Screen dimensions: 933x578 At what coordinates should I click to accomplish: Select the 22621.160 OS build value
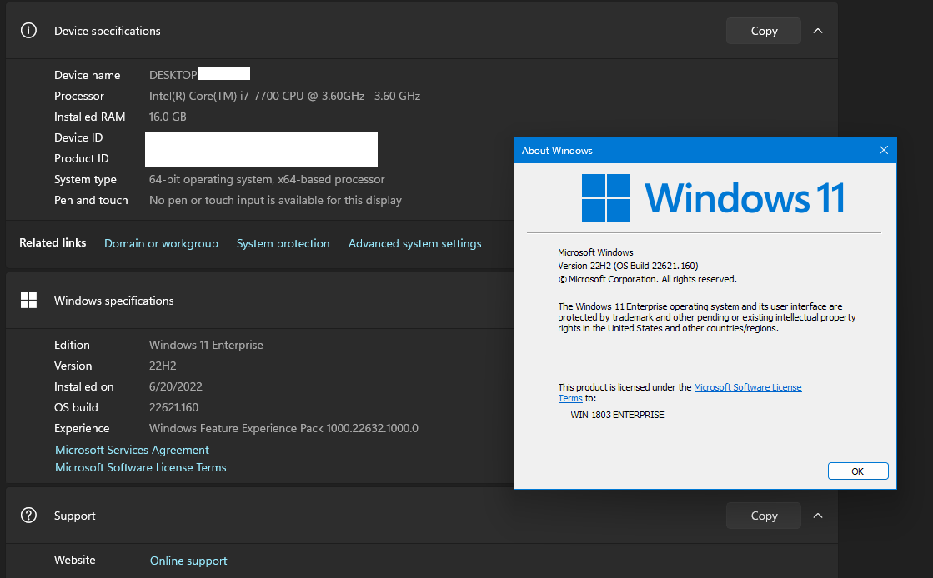point(173,407)
